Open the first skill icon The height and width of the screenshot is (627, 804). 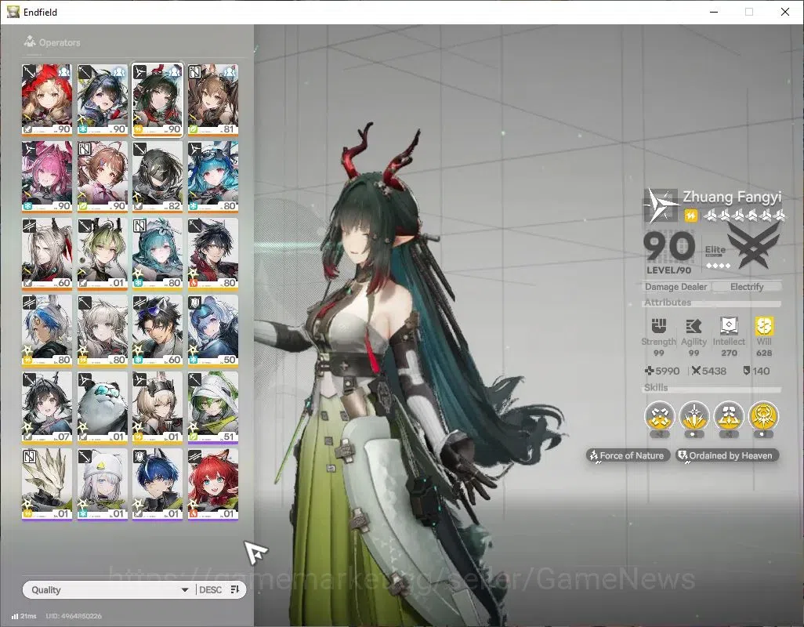[x=659, y=415]
